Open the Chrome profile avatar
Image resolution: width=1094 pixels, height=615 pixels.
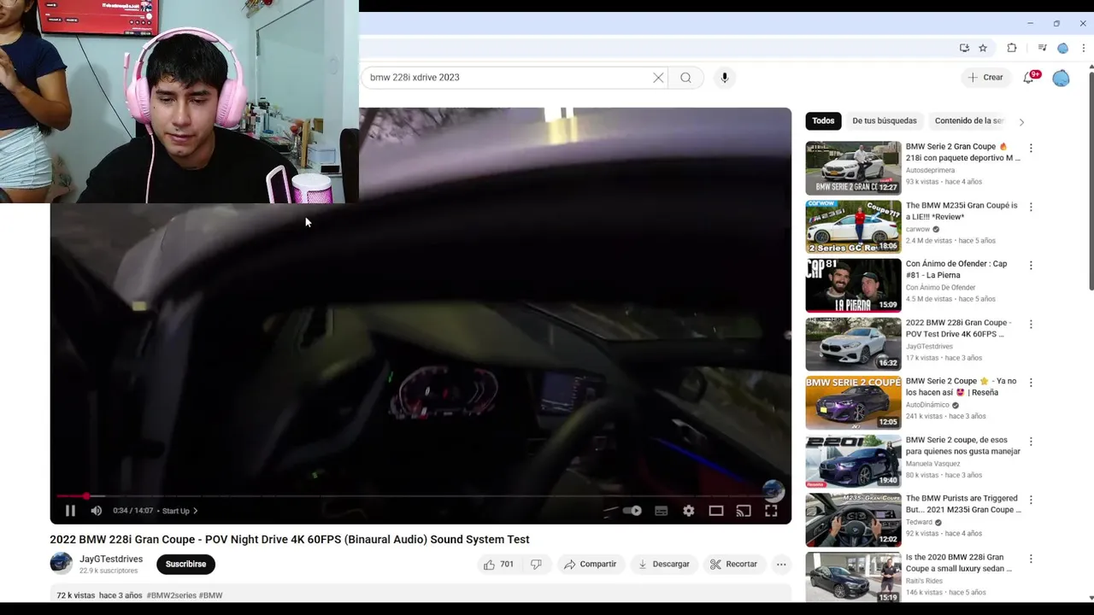1062,48
